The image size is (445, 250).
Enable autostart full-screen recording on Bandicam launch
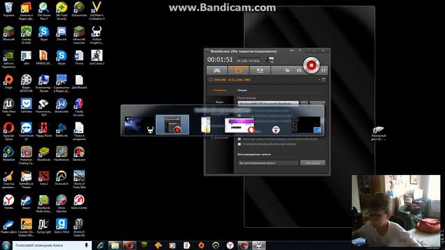(x=239, y=139)
